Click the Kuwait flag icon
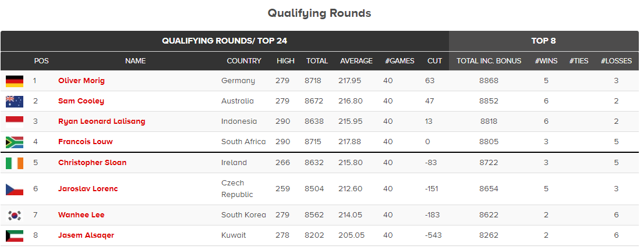Screen dimensions: 640x247 (x=15, y=235)
